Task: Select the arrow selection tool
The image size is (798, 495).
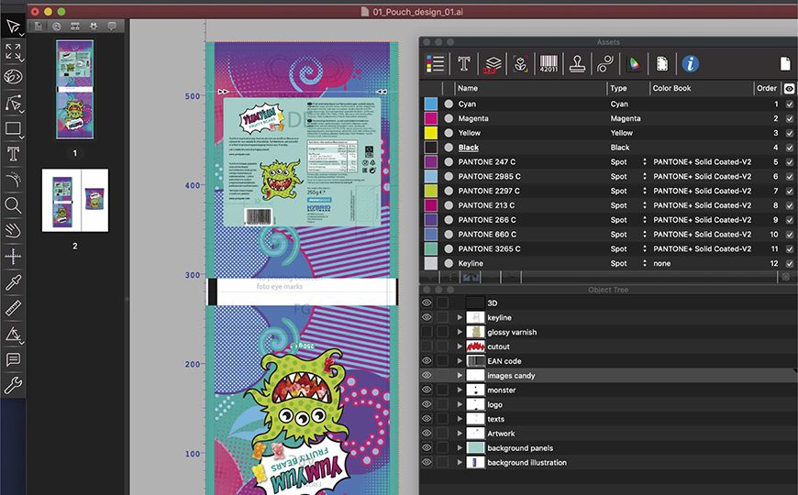Action: [x=13, y=27]
